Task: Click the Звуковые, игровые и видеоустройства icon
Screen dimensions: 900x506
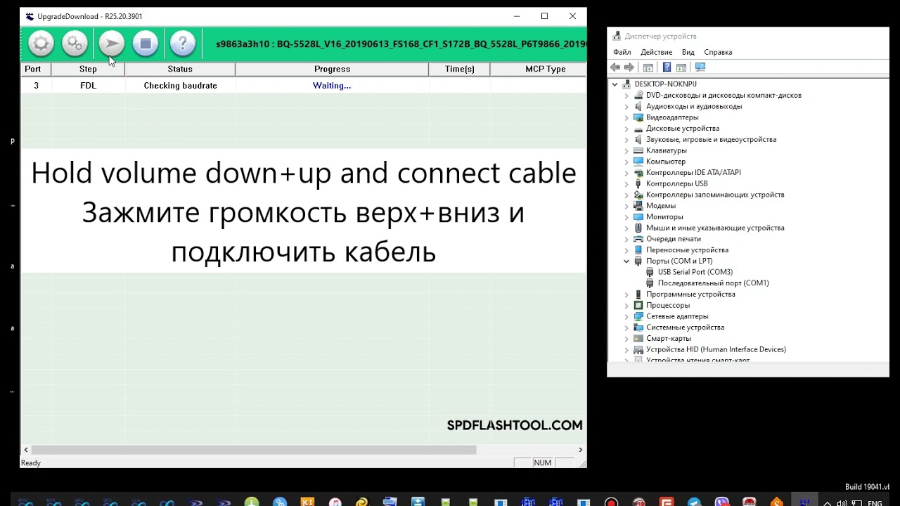Action: (x=638, y=140)
